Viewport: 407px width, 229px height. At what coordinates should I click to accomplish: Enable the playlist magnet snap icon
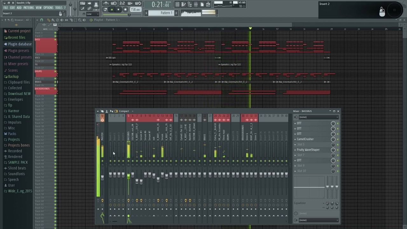pos(41,20)
